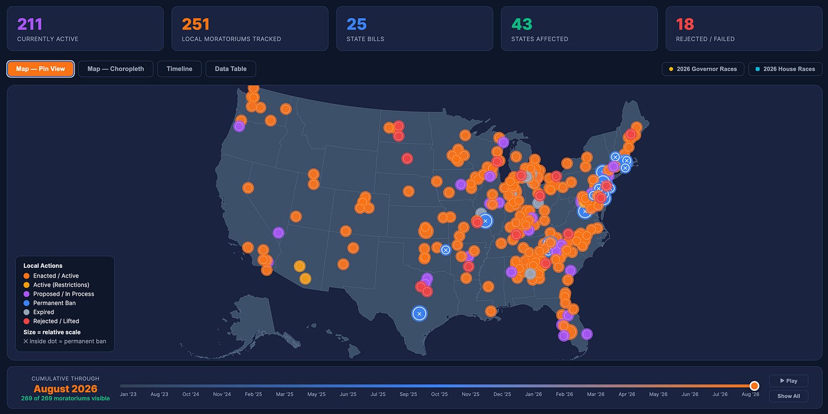Jump timeline to Feb '26 marker

564,394
